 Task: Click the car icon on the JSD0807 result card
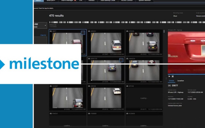pyautogui.click(x=51, y=86)
